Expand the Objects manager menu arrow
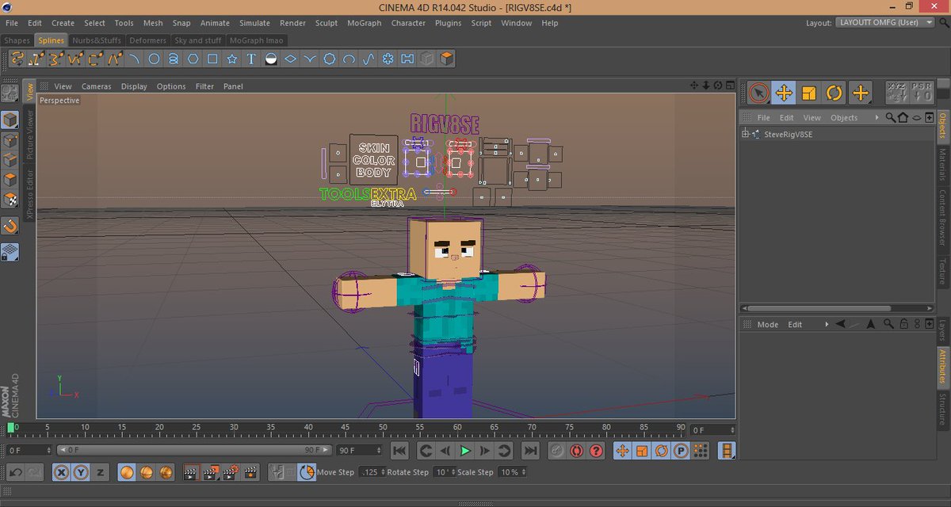This screenshot has width=951, height=507. click(x=877, y=117)
